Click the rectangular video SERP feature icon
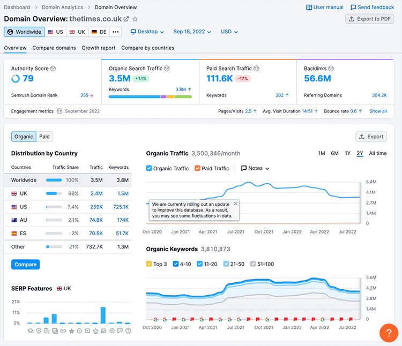The width and height of the screenshot is (402, 346). click(x=87, y=331)
